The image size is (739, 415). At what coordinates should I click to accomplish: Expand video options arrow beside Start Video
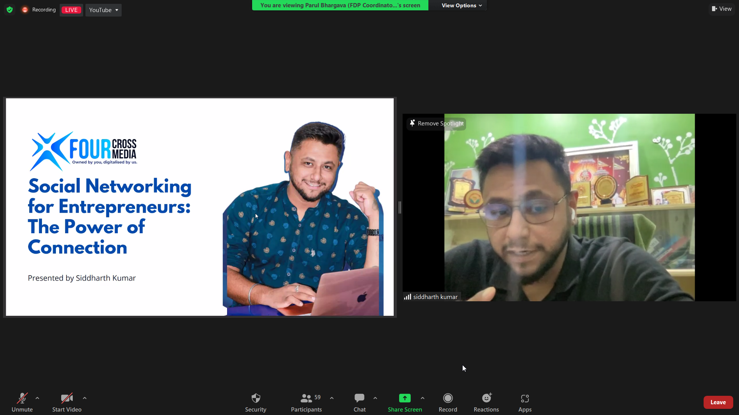coord(85,398)
